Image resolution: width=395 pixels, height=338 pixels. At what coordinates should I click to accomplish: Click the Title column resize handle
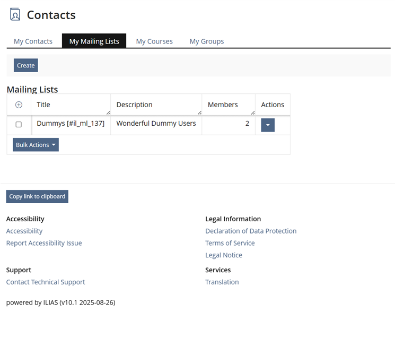tap(108, 112)
